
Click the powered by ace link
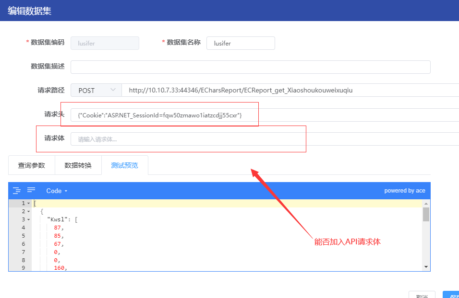point(405,191)
